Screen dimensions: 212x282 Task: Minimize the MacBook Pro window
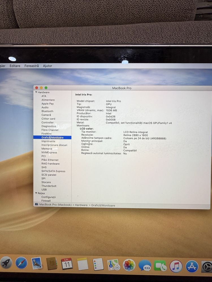click(41, 88)
